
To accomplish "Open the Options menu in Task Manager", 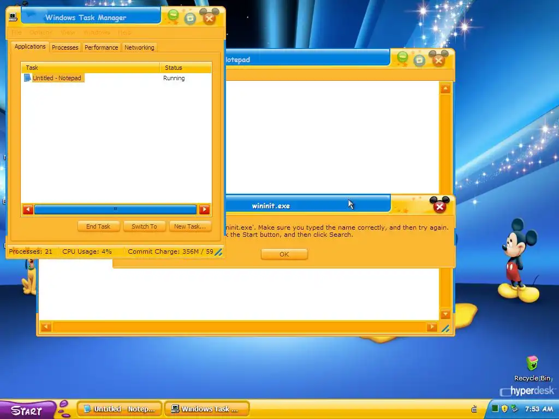I will (40, 32).
